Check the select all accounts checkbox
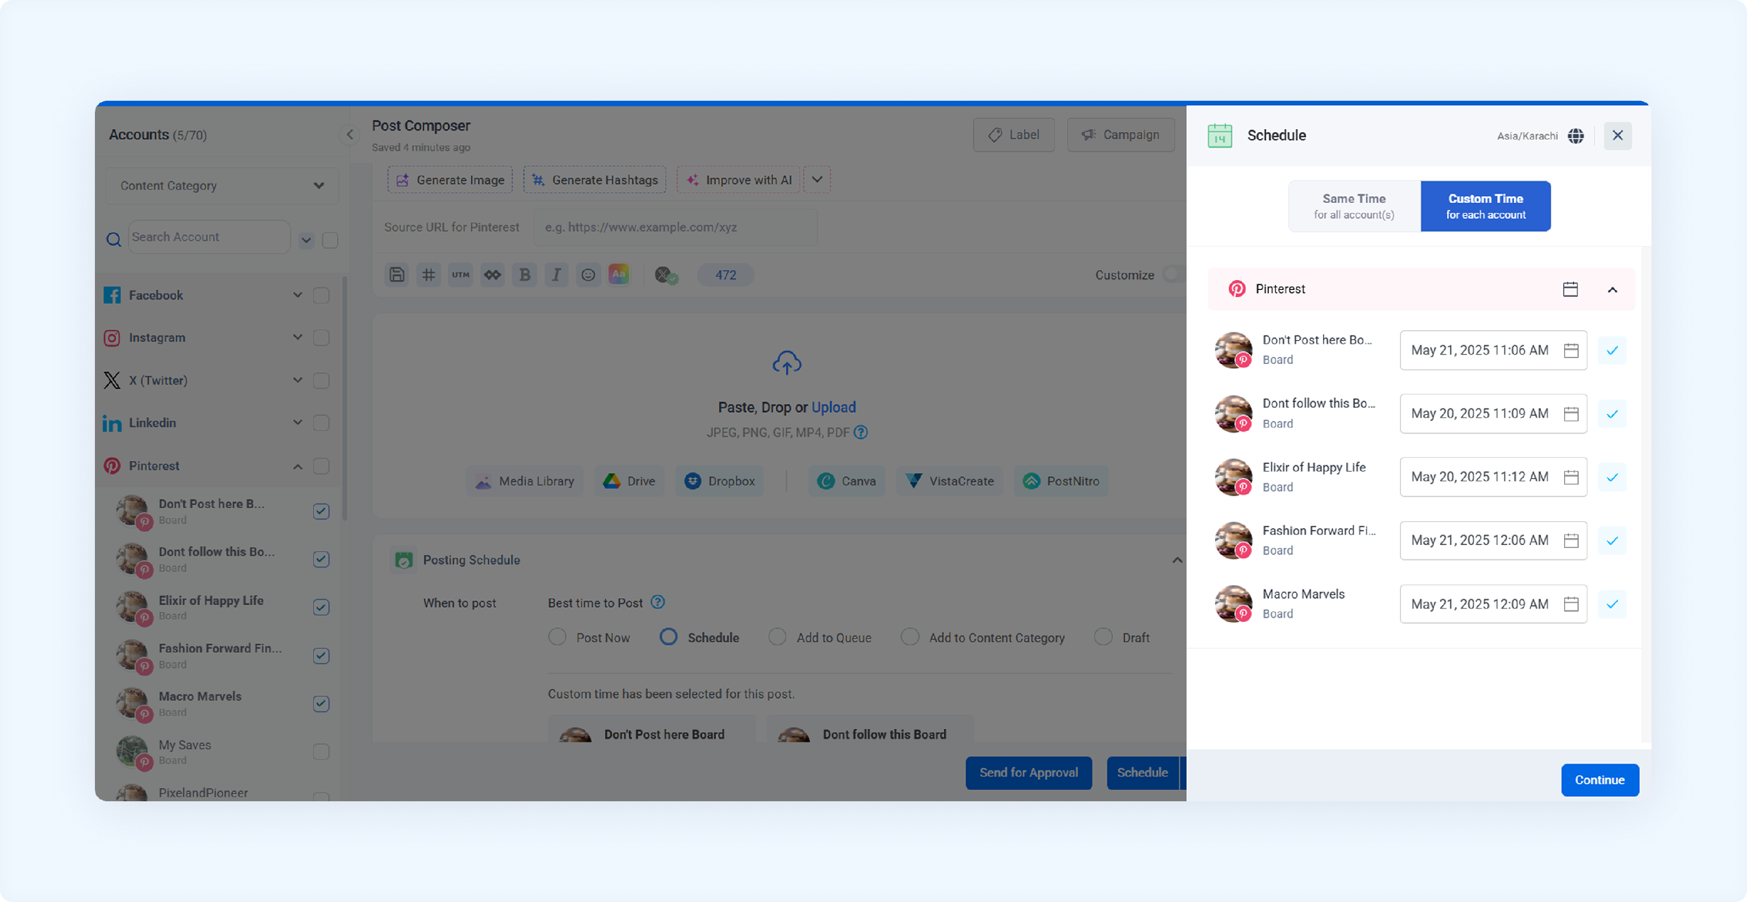Screen dimensions: 1747x902 330,240
